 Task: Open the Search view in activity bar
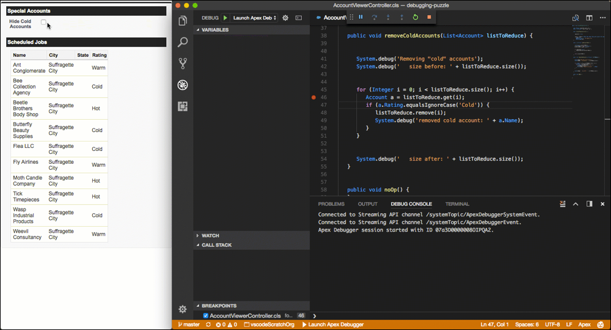(x=183, y=42)
